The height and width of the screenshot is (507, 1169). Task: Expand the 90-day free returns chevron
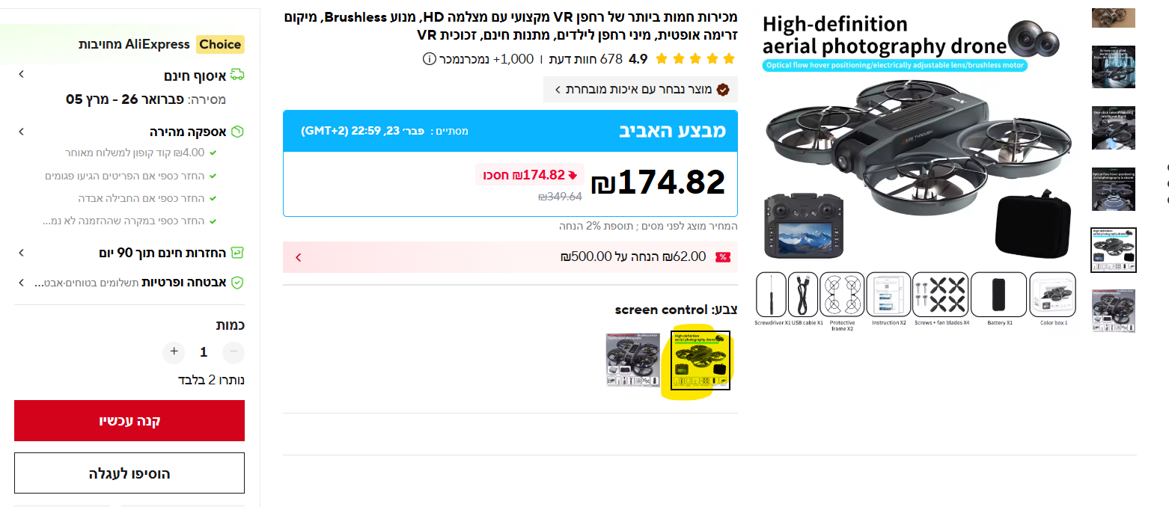[x=21, y=253]
